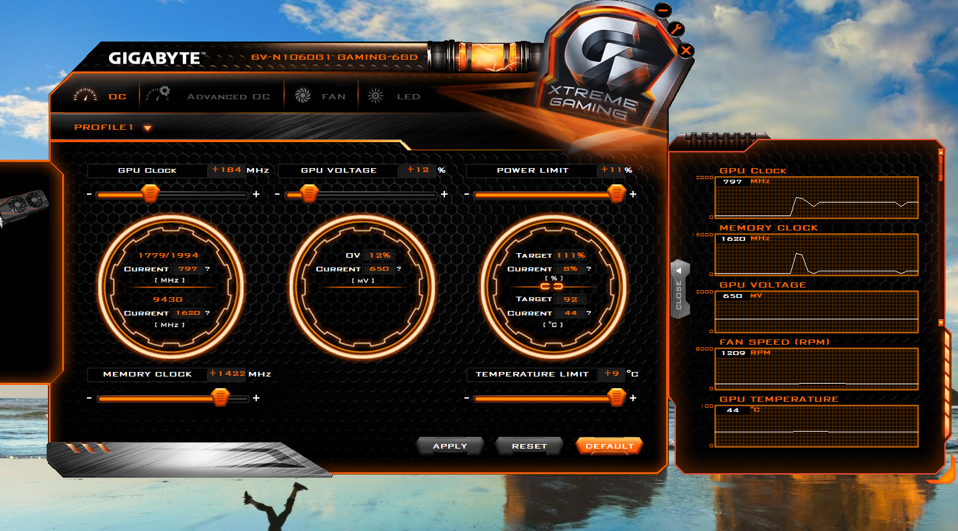Decrease Temperature Limit with minus button

coord(466,399)
